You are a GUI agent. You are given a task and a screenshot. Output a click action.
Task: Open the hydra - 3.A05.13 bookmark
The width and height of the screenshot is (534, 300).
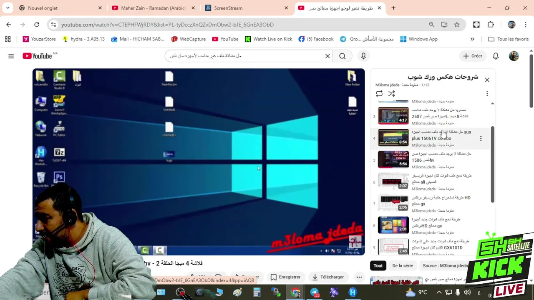coord(83,39)
